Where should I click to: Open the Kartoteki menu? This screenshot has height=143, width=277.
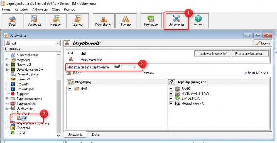(x=21, y=10)
